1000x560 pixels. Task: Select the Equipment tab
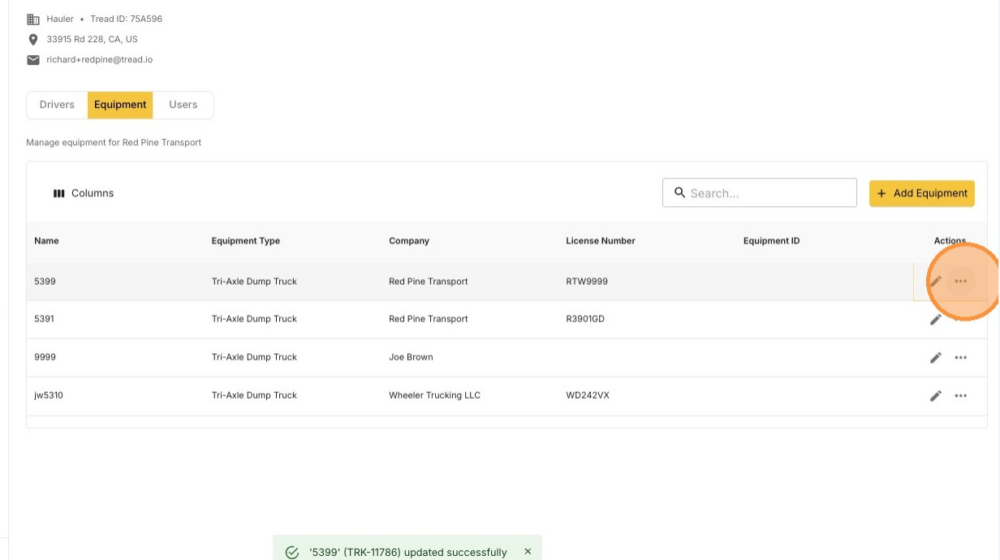click(x=120, y=105)
